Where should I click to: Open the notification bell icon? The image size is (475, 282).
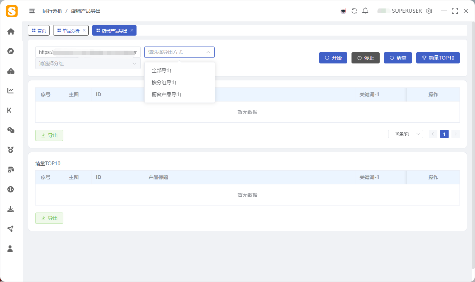tap(365, 11)
